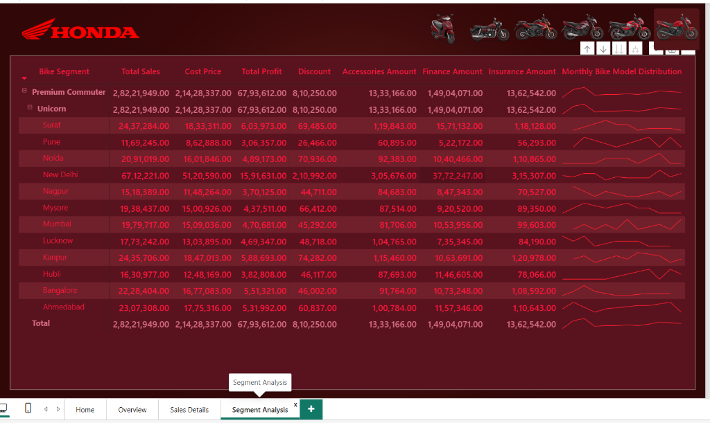Open the Home page tab
This screenshot has height=423, width=710.
pos(85,409)
